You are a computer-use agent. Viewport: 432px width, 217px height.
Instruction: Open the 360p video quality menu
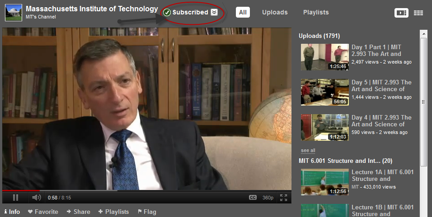click(x=268, y=198)
